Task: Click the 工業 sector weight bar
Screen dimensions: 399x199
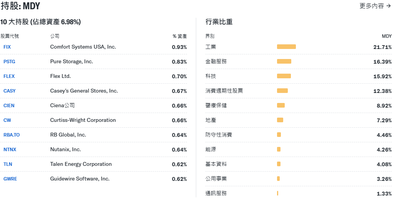Action: [286, 47]
